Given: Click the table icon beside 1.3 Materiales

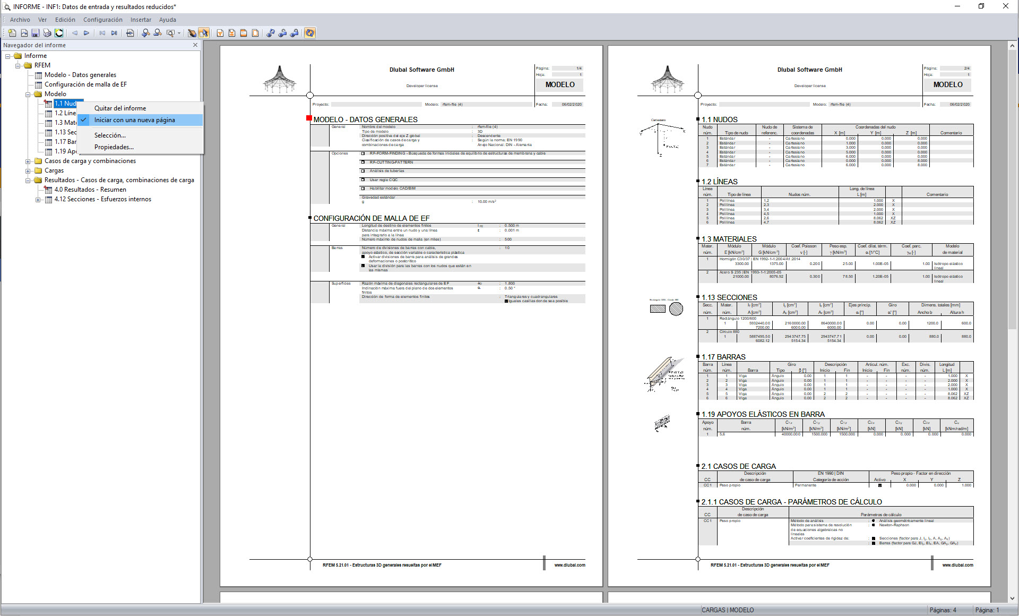Looking at the screenshot, I should coord(48,123).
